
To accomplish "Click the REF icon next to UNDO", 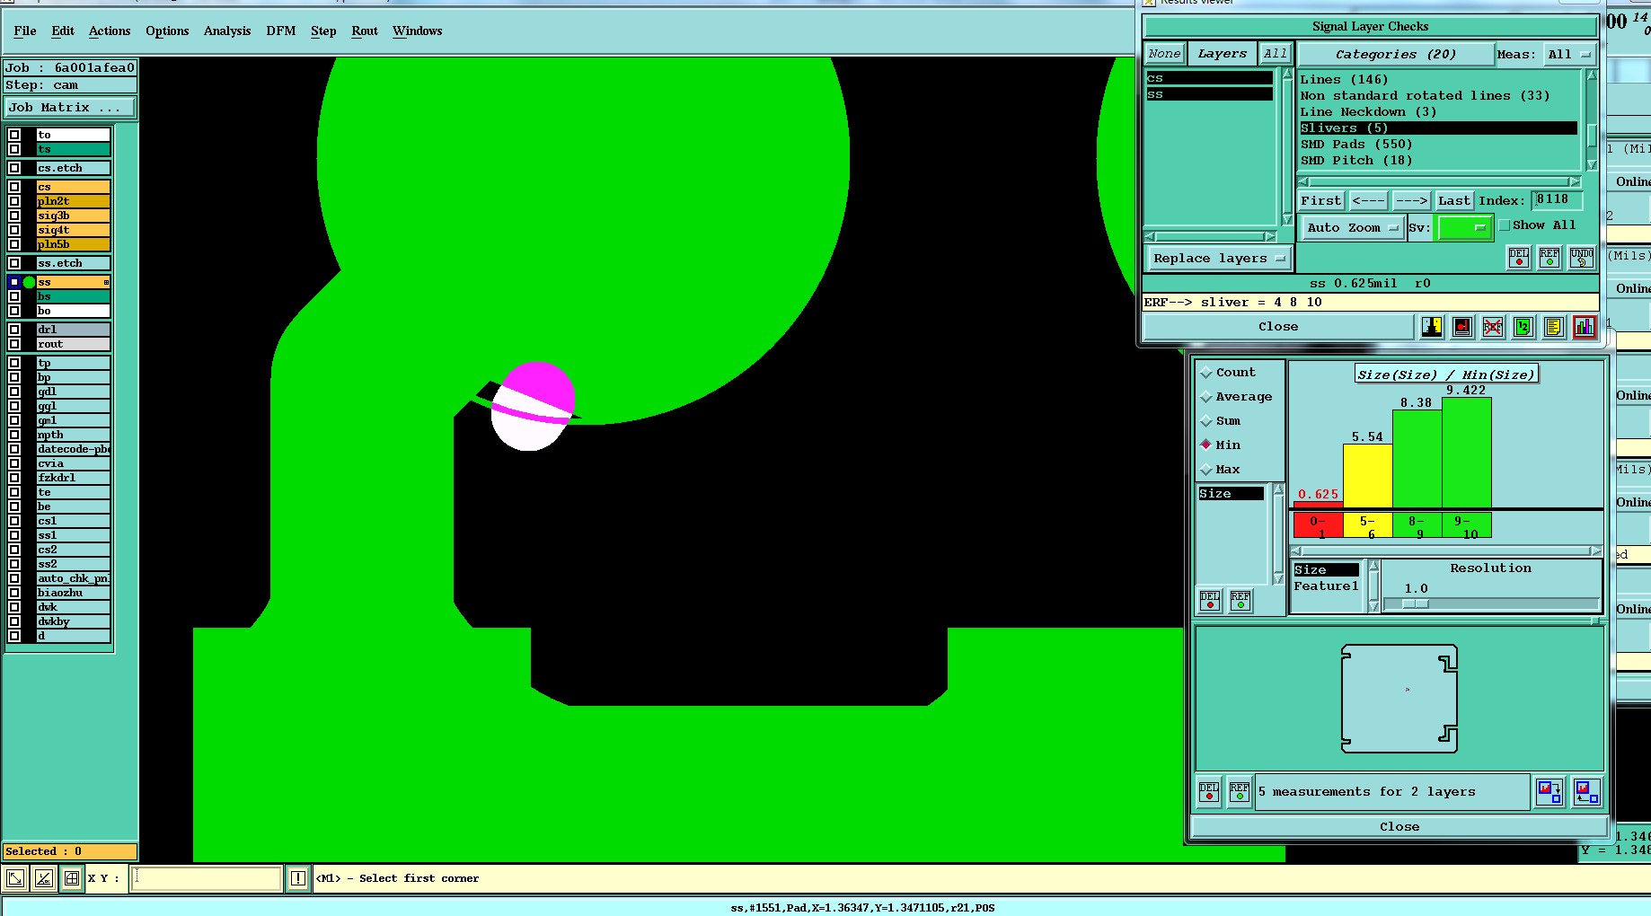I will click(1549, 258).
